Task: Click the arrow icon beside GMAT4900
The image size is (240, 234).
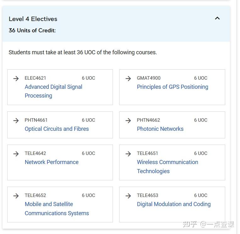Action: coord(128,78)
